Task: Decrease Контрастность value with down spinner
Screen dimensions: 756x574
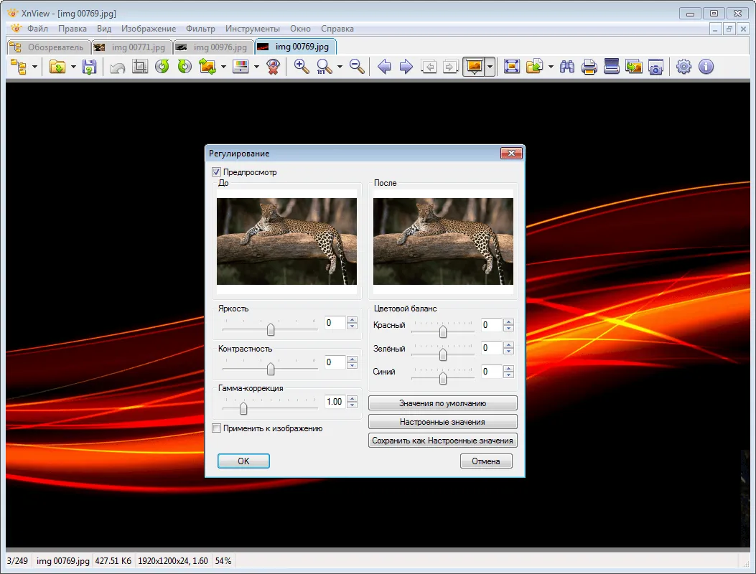Action: click(x=352, y=365)
